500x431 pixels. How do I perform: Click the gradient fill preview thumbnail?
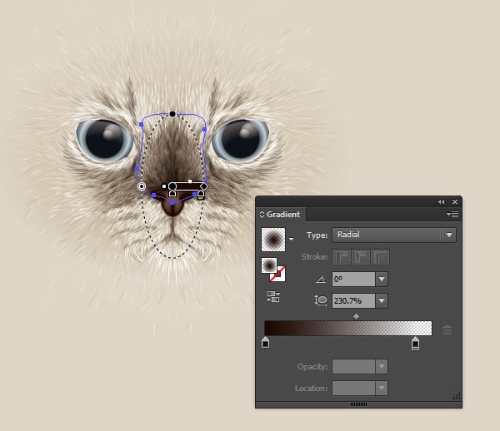coord(273,240)
